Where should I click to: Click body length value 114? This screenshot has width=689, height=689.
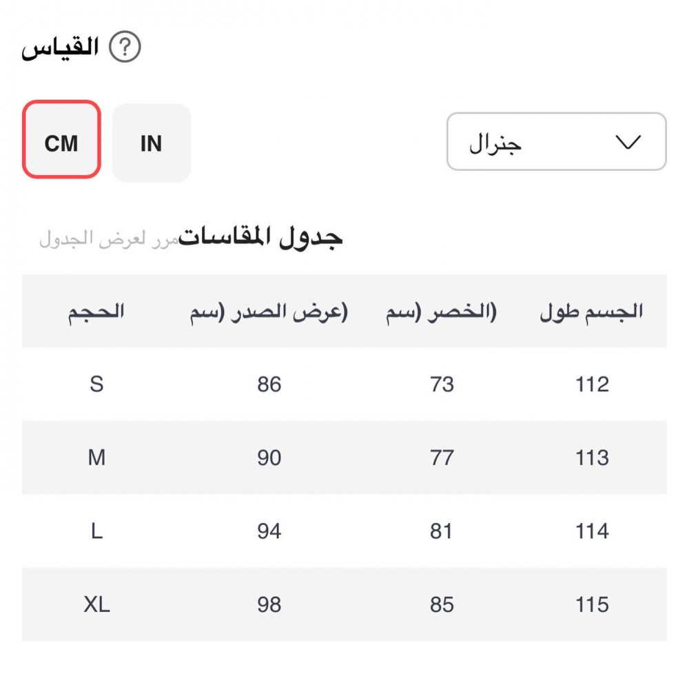point(592,531)
